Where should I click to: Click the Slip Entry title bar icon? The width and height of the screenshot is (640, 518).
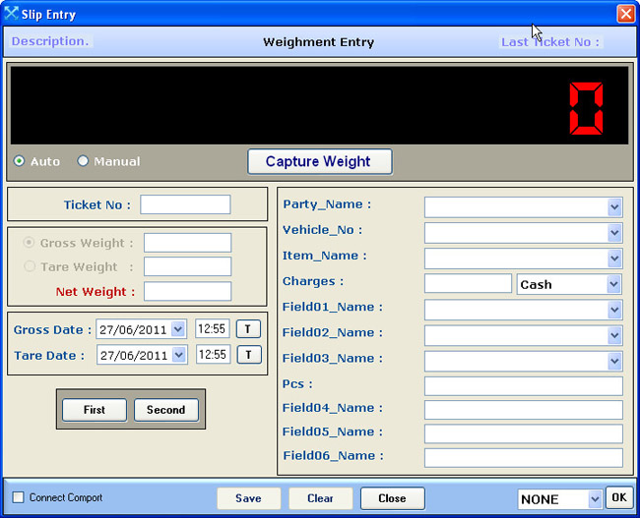[12, 14]
